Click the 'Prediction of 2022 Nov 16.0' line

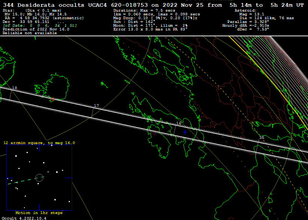pos(36,29)
